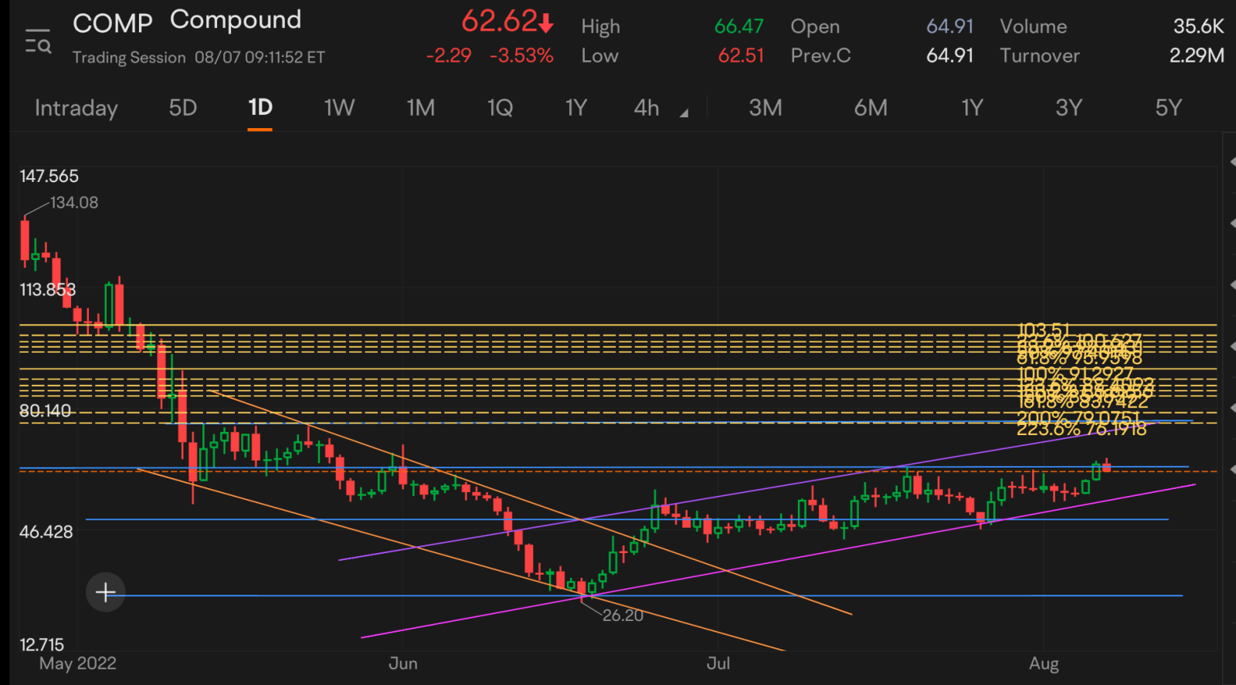Choose the 1M timeframe tab

421,108
